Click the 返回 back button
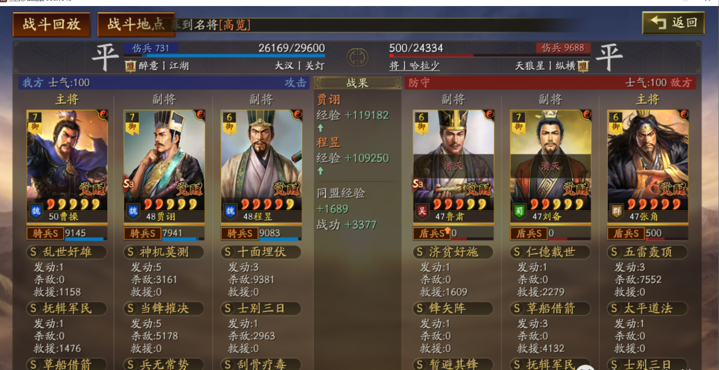Image resolution: width=719 pixels, height=370 pixels. (673, 23)
